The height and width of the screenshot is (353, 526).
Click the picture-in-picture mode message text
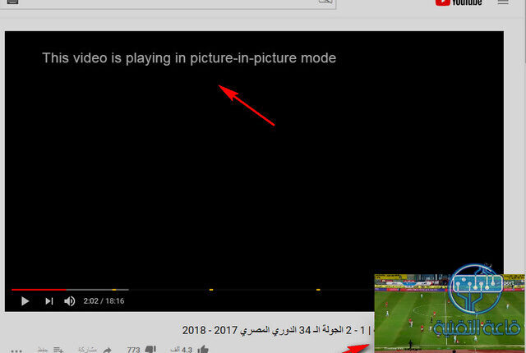189,58
